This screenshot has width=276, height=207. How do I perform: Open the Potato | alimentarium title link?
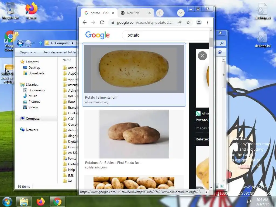[x=101, y=98]
